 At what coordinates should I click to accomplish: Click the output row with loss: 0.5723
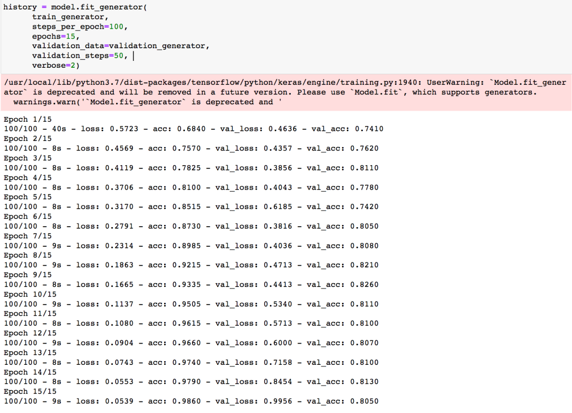194,129
